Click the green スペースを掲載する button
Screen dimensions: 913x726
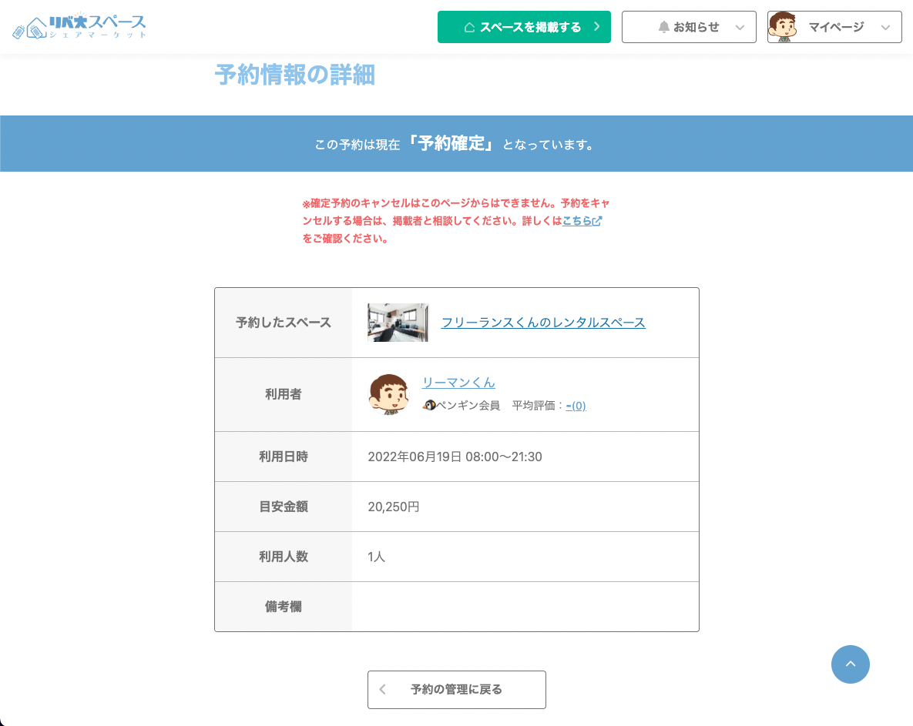[524, 27]
